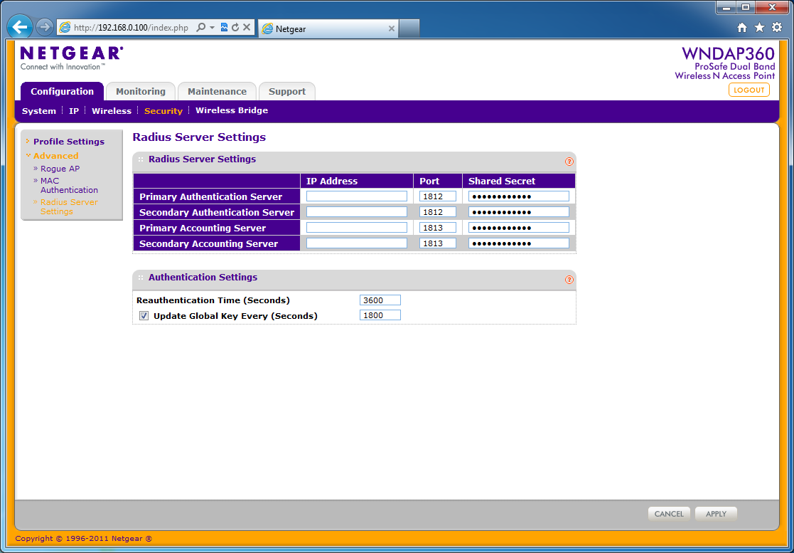Image resolution: width=794 pixels, height=553 pixels.
Task: Open the Wireless Bridge submenu
Action: point(232,110)
